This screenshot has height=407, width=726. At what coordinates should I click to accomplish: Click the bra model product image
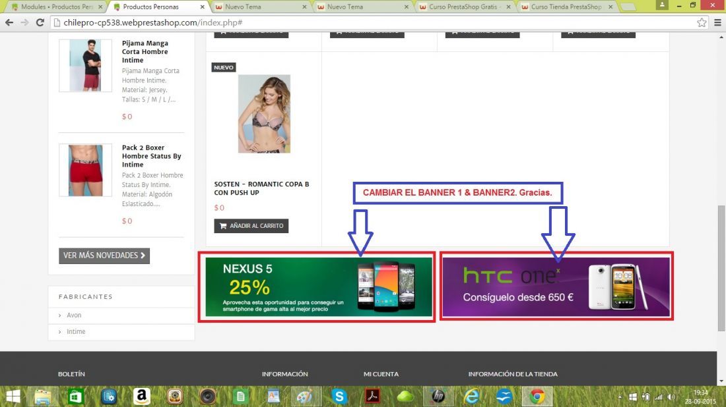[264, 114]
